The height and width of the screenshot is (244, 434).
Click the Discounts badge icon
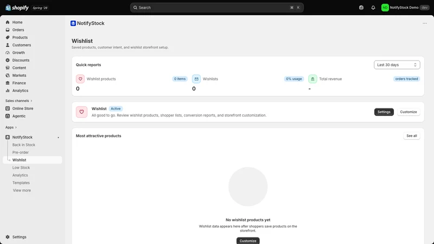pos(8,60)
